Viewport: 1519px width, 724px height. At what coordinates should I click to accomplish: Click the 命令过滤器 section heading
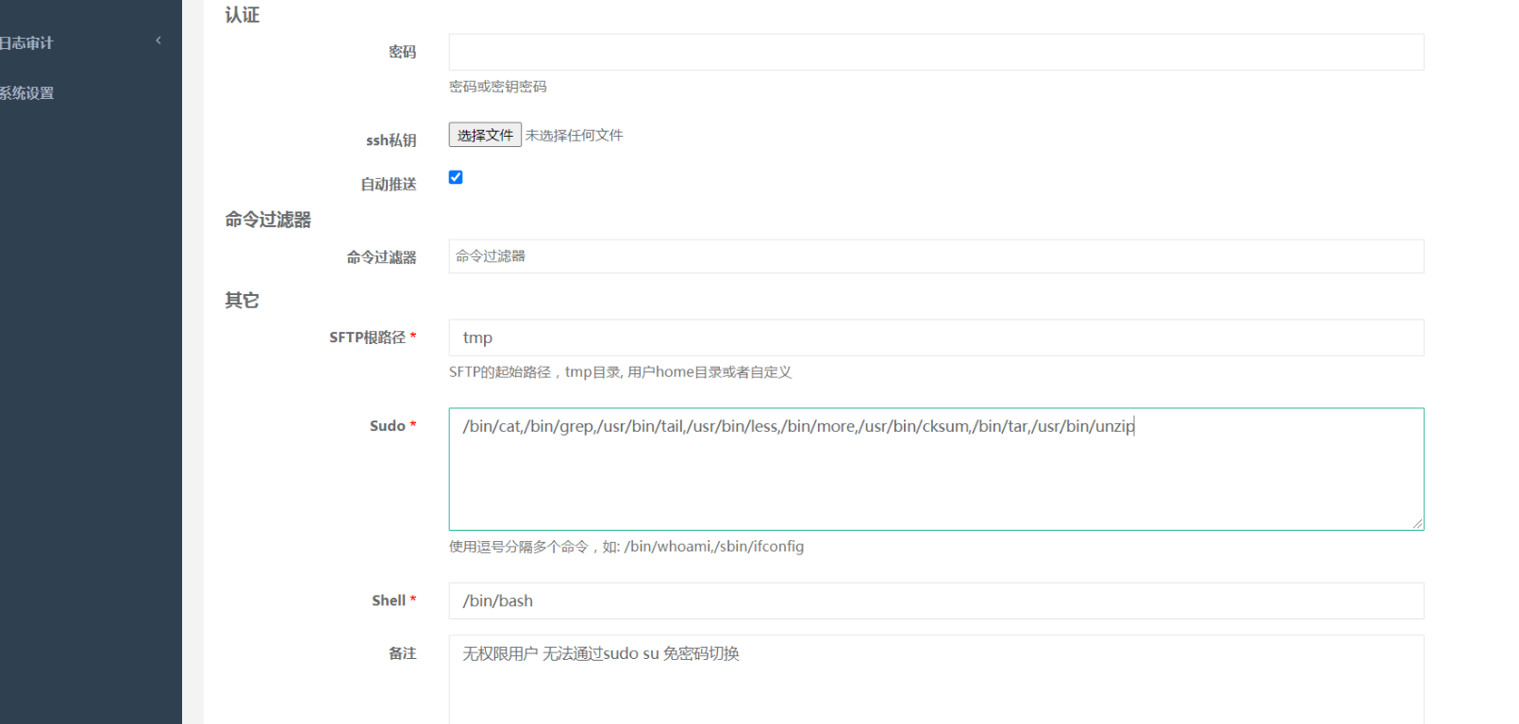(x=268, y=220)
